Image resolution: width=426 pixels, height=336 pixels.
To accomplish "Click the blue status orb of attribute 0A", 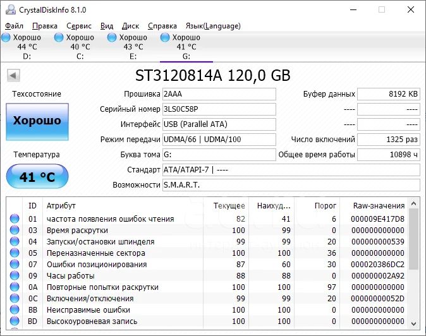I will (x=15, y=287).
